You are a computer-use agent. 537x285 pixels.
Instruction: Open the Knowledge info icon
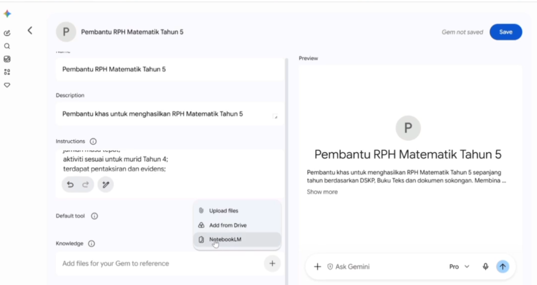click(91, 244)
